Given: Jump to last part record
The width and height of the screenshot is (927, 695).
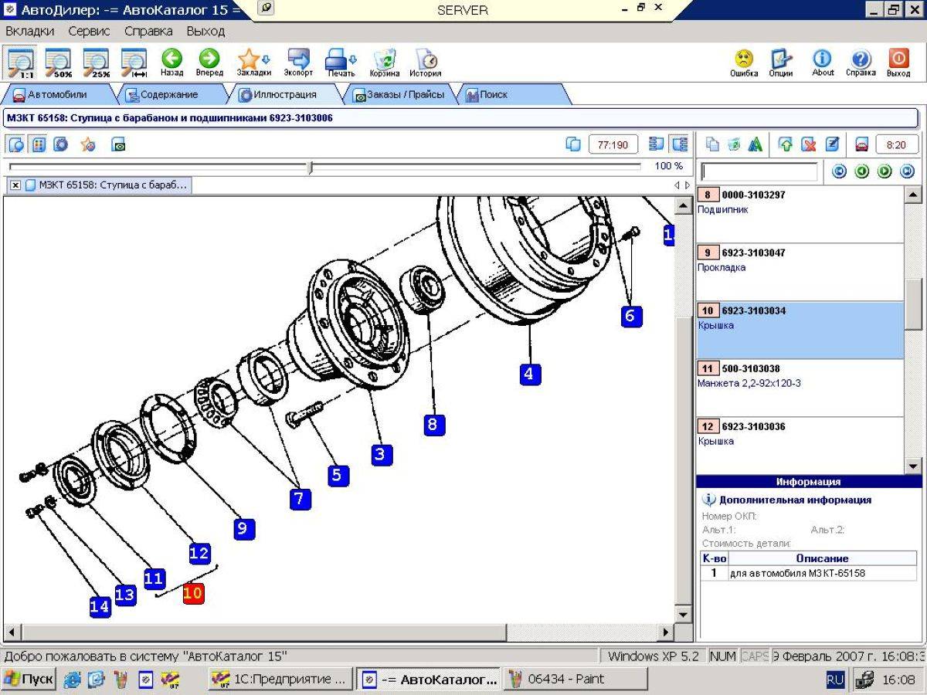Looking at the screenshot, I should pos(908,171).
